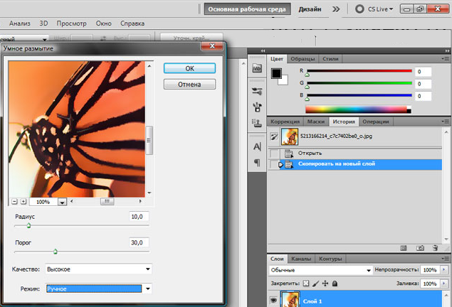Viewport: 452px width, 307px height.
Task: Toggle lock all padlock icon
Action: pos(335,284)
